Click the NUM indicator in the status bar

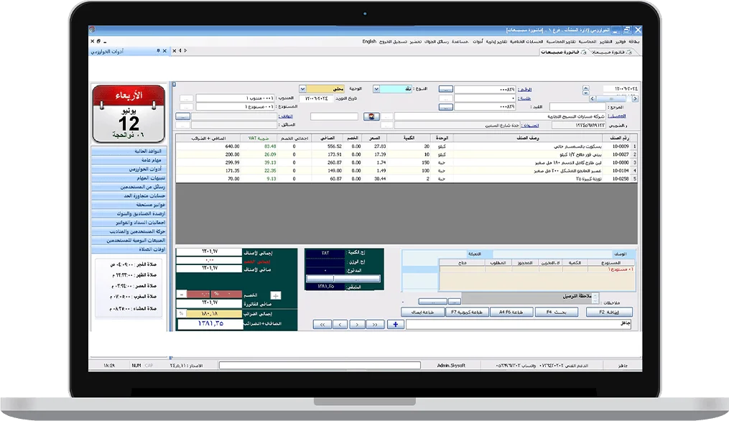pos(136,365)
